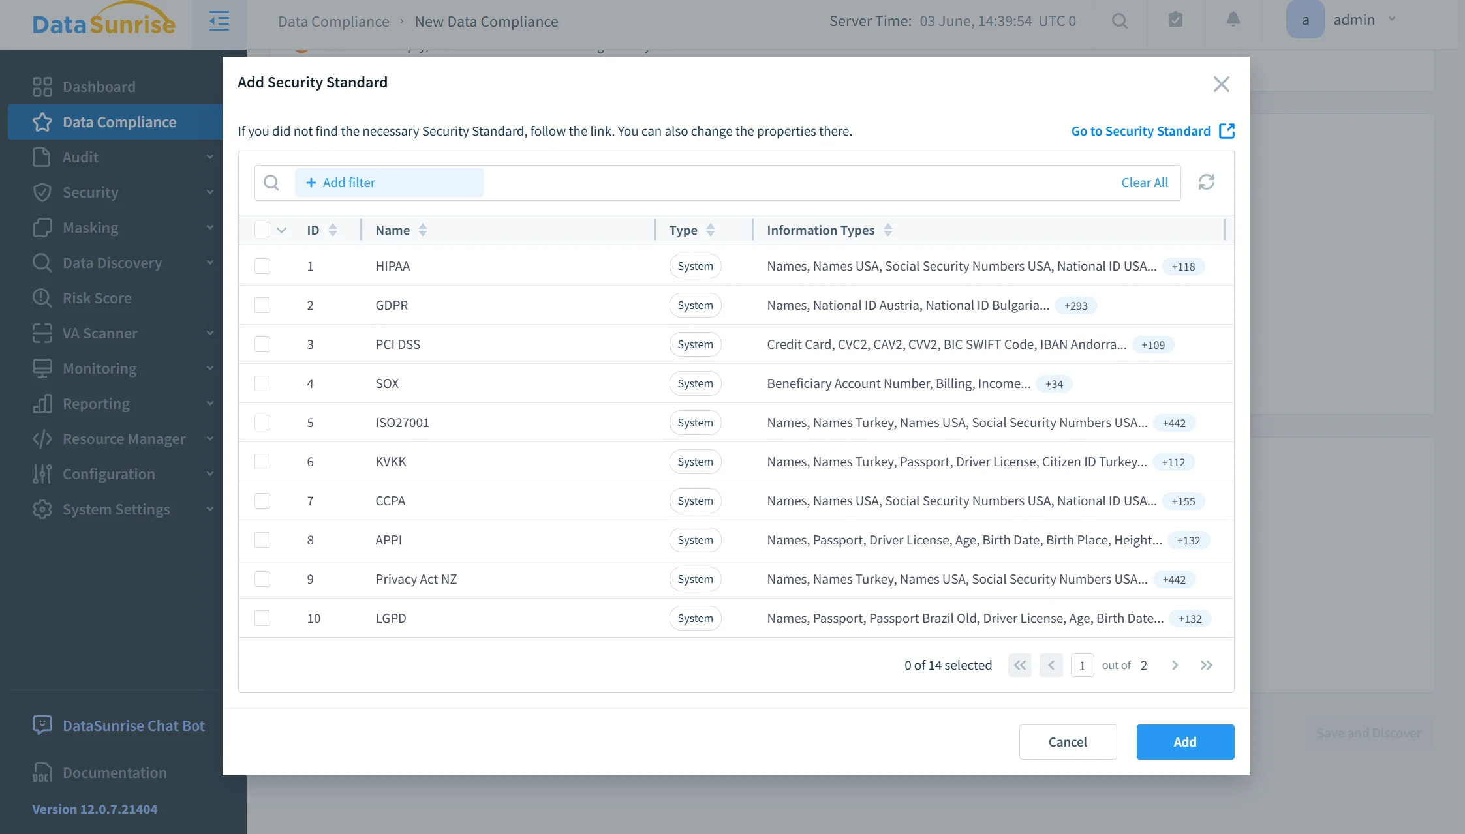Image resolution: width=1465 pixels, height=834 pixels.
Task: Click the +118 info types badge for HIPAA
Action: pyautogui.click(x=1183, y=266)
